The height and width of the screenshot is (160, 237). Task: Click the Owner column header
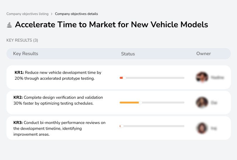[203, 54]
